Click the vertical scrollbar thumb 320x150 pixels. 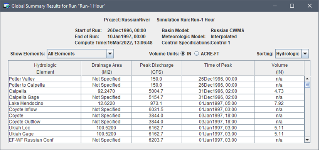pyautogui.click(x=307, y=85)
